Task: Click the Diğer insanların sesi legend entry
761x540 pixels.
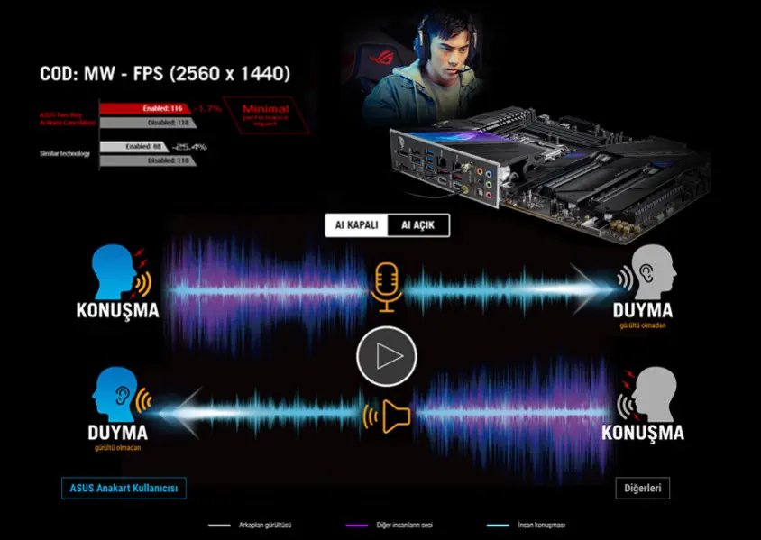Action: tap(389, 525)
